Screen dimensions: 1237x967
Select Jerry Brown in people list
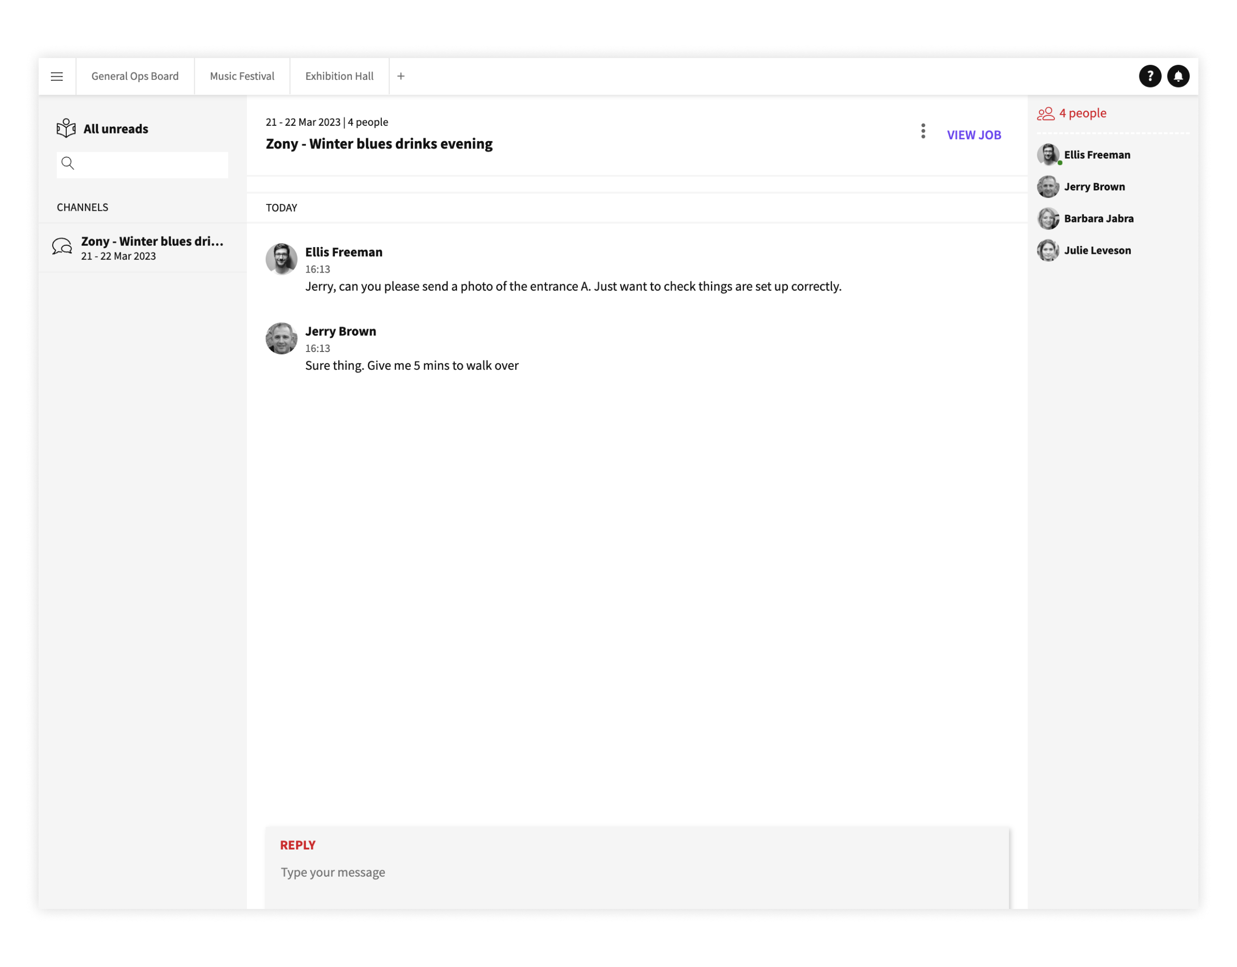click(1093, 187)
